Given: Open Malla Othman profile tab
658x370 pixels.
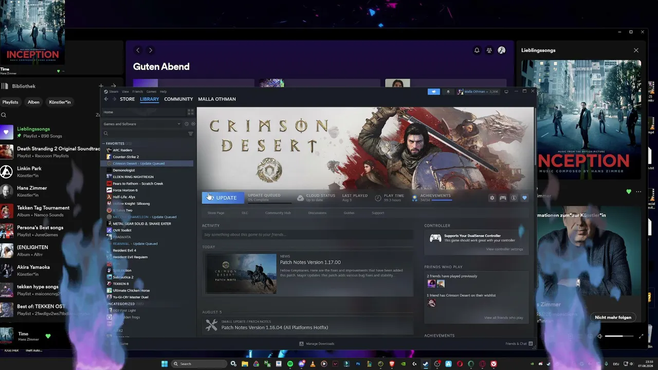Looking at the screenshot, I should tap(217, 99).
